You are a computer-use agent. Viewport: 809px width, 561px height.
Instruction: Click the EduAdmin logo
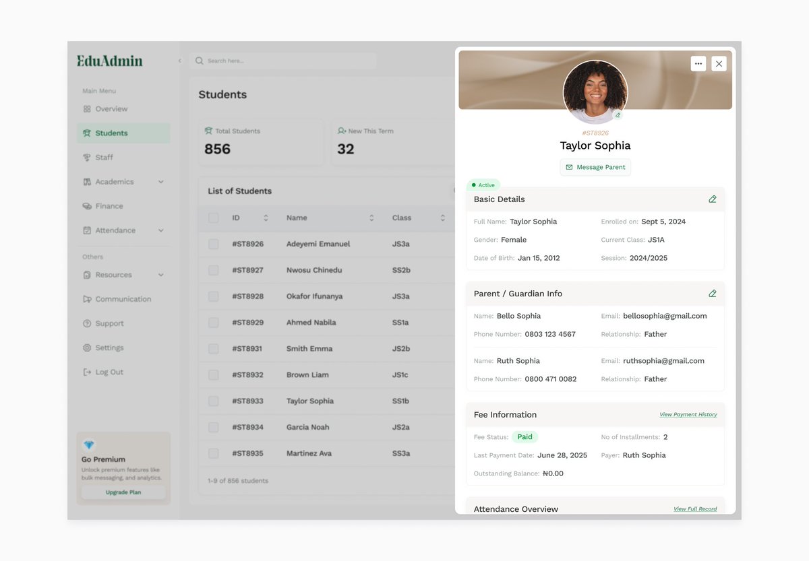[110, 61]
